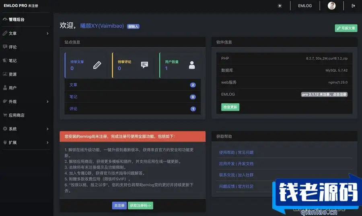Expand the 系统 submenu chevron
The width and height of the screenshot is (362, 216).
47,129
